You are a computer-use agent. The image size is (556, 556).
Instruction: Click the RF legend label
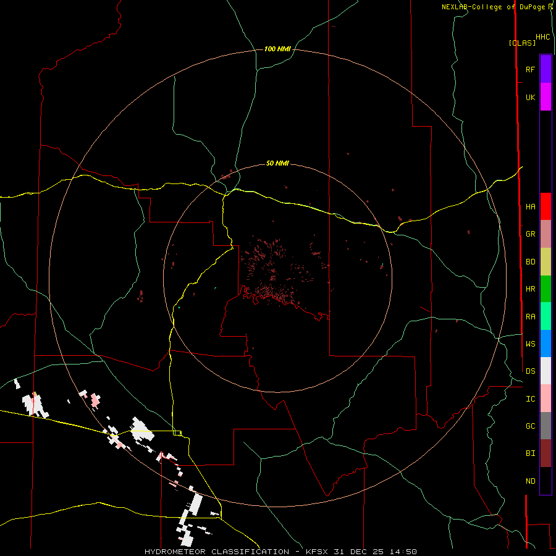tap(531, 69)
